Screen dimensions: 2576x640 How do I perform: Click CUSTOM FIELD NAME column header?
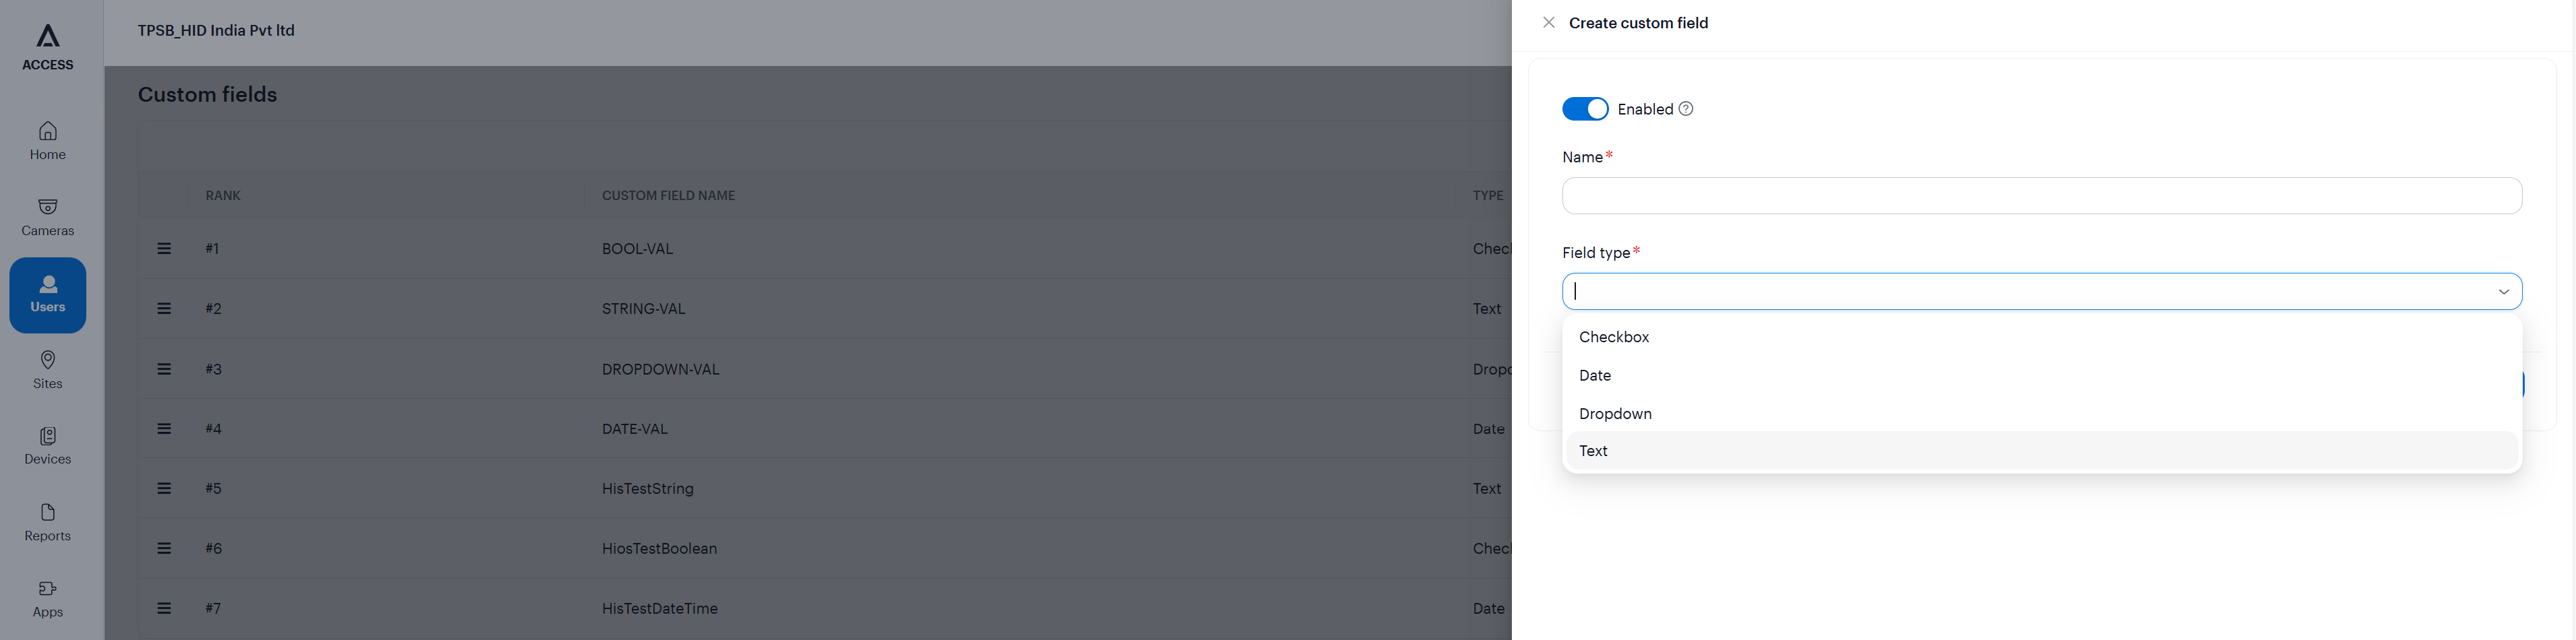click(668, 195)
